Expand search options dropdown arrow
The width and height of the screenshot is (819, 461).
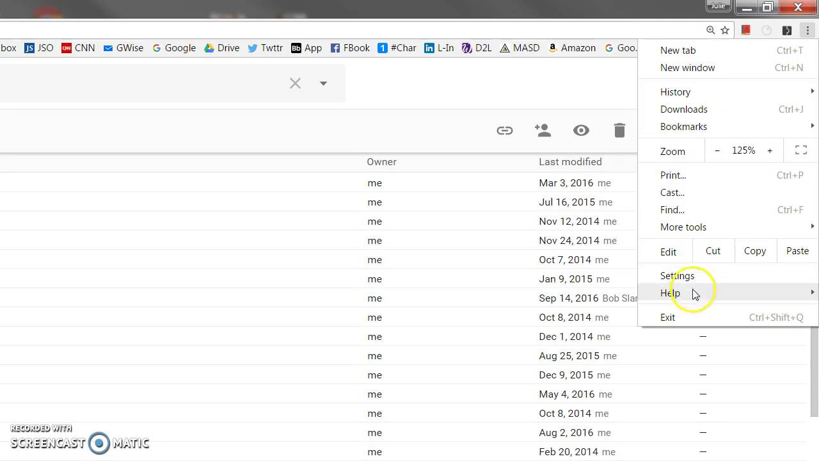(323, 83)
